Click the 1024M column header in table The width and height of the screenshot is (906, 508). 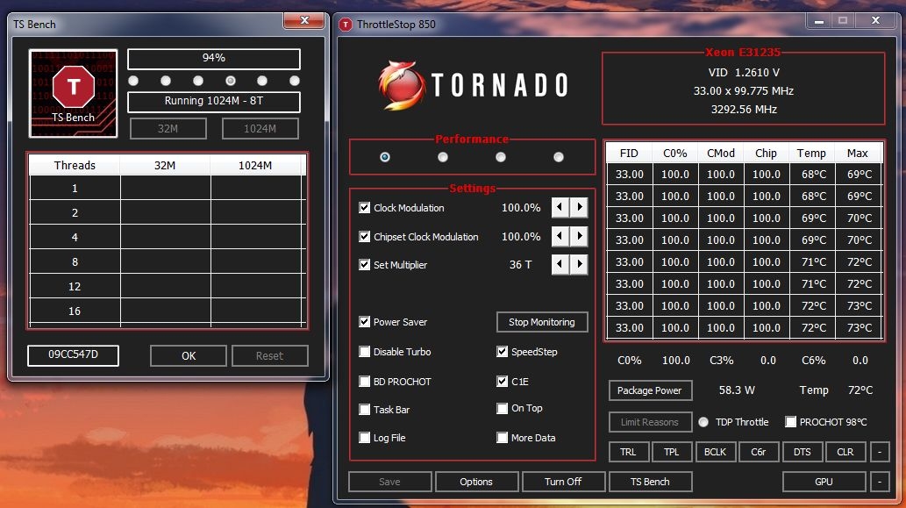point(255,165)
